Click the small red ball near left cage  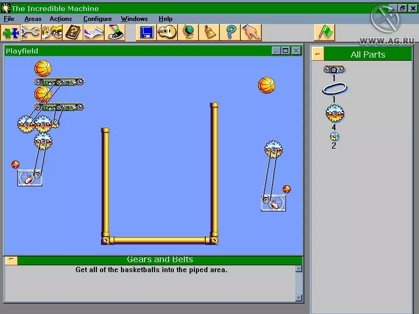16,164
